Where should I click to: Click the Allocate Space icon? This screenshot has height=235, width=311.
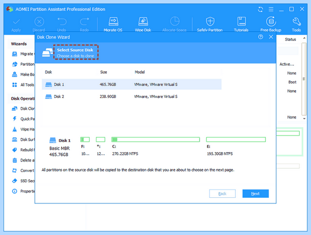(x=175, y=21)
